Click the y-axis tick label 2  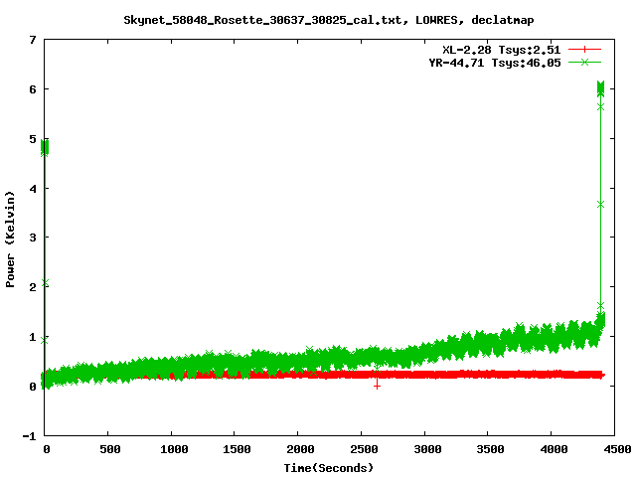(33, 287)
